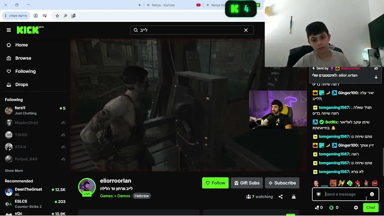The image size is (384, 216).
Task: Click tomgaming1567's last chat username
Action: click(334, 172)
